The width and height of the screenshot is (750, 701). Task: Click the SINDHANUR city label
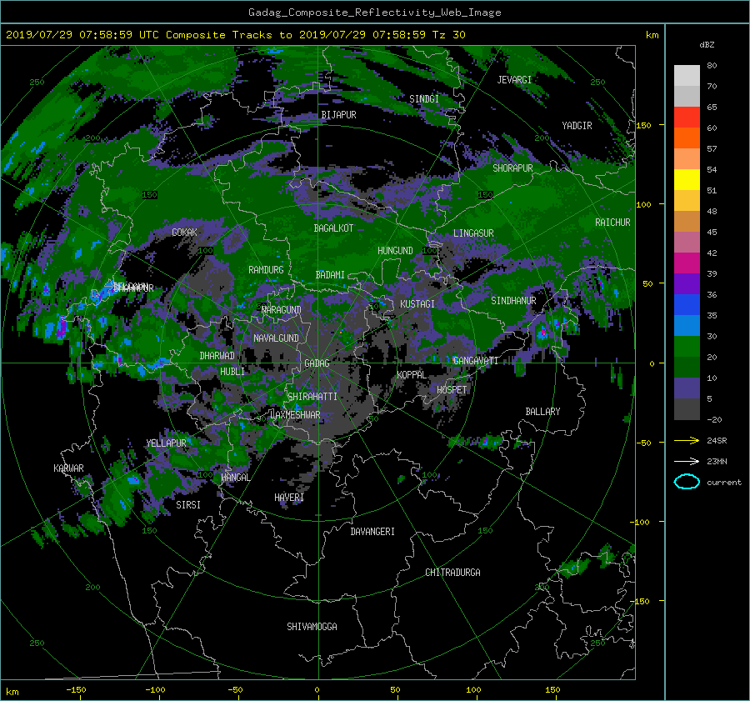coord(513,301)
